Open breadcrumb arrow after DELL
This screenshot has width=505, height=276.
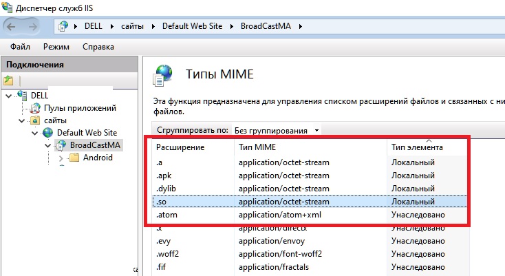point(112,26)
